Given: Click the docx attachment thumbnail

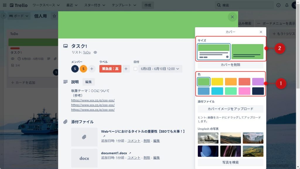Looking at the screenshot, I should point(84,158).
